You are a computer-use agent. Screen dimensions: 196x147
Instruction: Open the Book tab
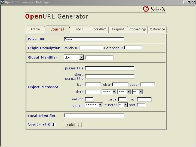79,29
